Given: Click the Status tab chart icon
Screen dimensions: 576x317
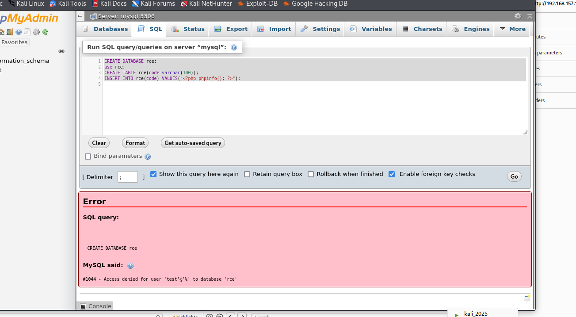Looking at the screenshot, I should (175, 29).
